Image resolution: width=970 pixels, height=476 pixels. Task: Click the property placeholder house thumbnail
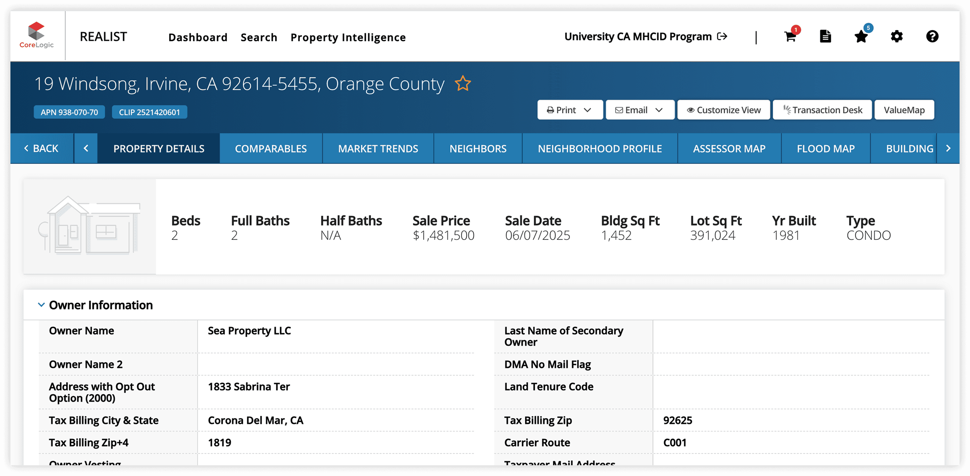tap(90, 226)
